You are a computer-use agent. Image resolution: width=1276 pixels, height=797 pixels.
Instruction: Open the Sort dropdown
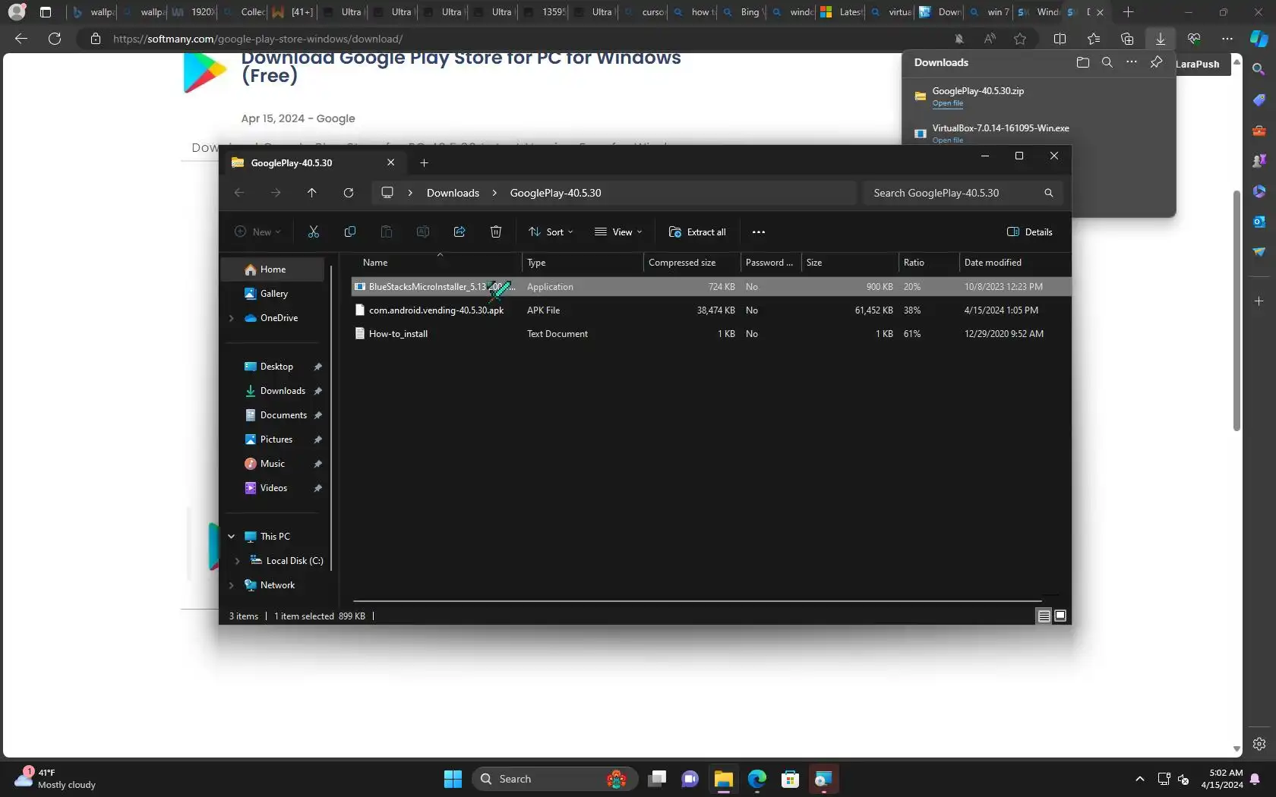pos(551,232)
